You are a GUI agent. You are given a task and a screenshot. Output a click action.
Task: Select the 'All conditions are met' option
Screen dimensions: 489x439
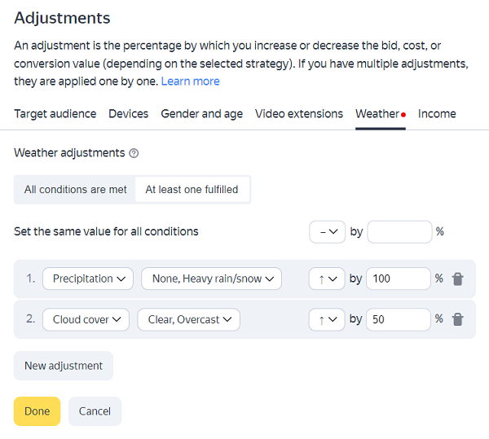point(75,190)
